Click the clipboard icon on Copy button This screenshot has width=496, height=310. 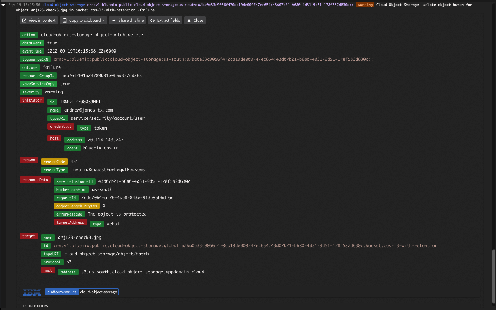point(65,21)
